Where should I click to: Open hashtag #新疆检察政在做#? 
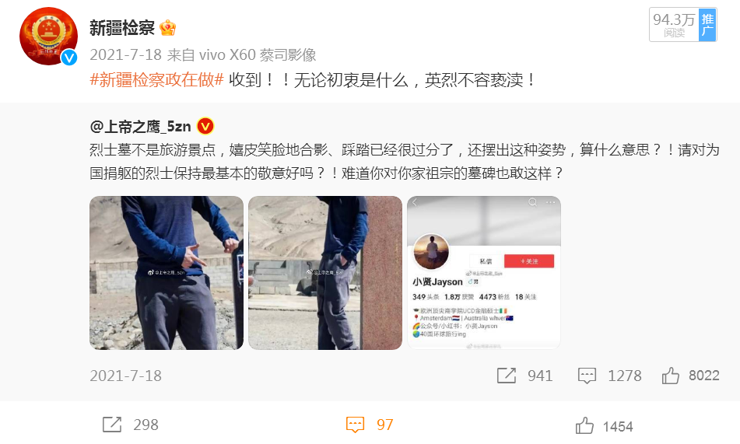pyautogui.click(x=156, y=80)
